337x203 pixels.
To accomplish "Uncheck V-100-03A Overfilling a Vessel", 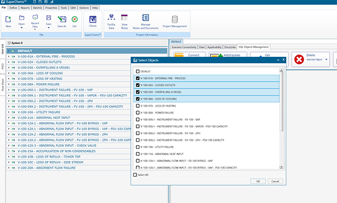I will (138, 92).
